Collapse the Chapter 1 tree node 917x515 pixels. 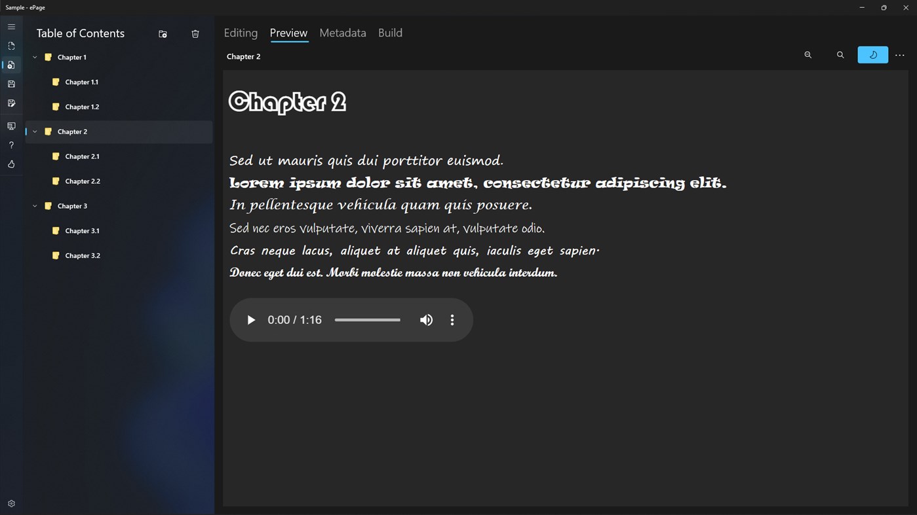pyautogui.click(x=35, y=57)
